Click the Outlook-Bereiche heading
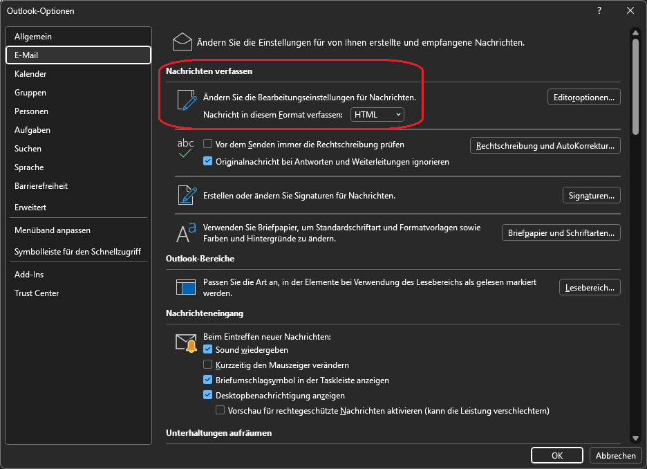647x469 pixels. point(200,259)
